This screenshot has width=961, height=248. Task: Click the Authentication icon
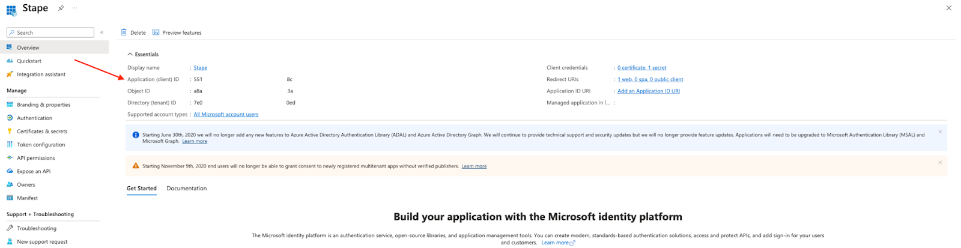tap(10, 118)
